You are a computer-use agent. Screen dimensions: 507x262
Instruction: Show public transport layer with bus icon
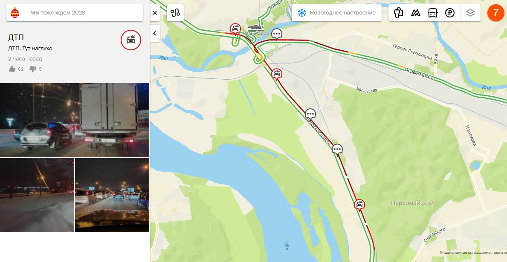point(433,13)
